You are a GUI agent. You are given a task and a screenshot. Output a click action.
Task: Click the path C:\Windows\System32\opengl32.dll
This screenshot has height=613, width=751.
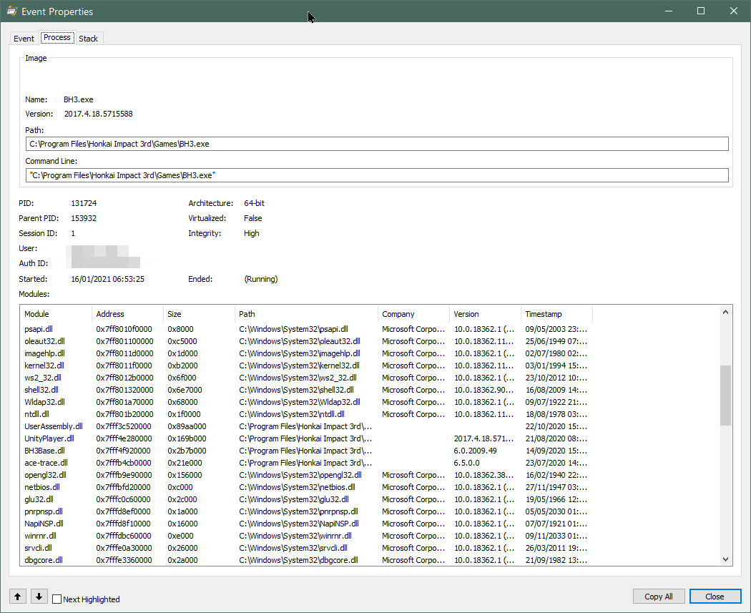(x=300, y=475)
